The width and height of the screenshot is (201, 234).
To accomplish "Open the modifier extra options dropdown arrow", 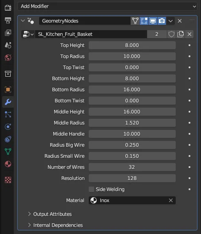I will 170,21.
